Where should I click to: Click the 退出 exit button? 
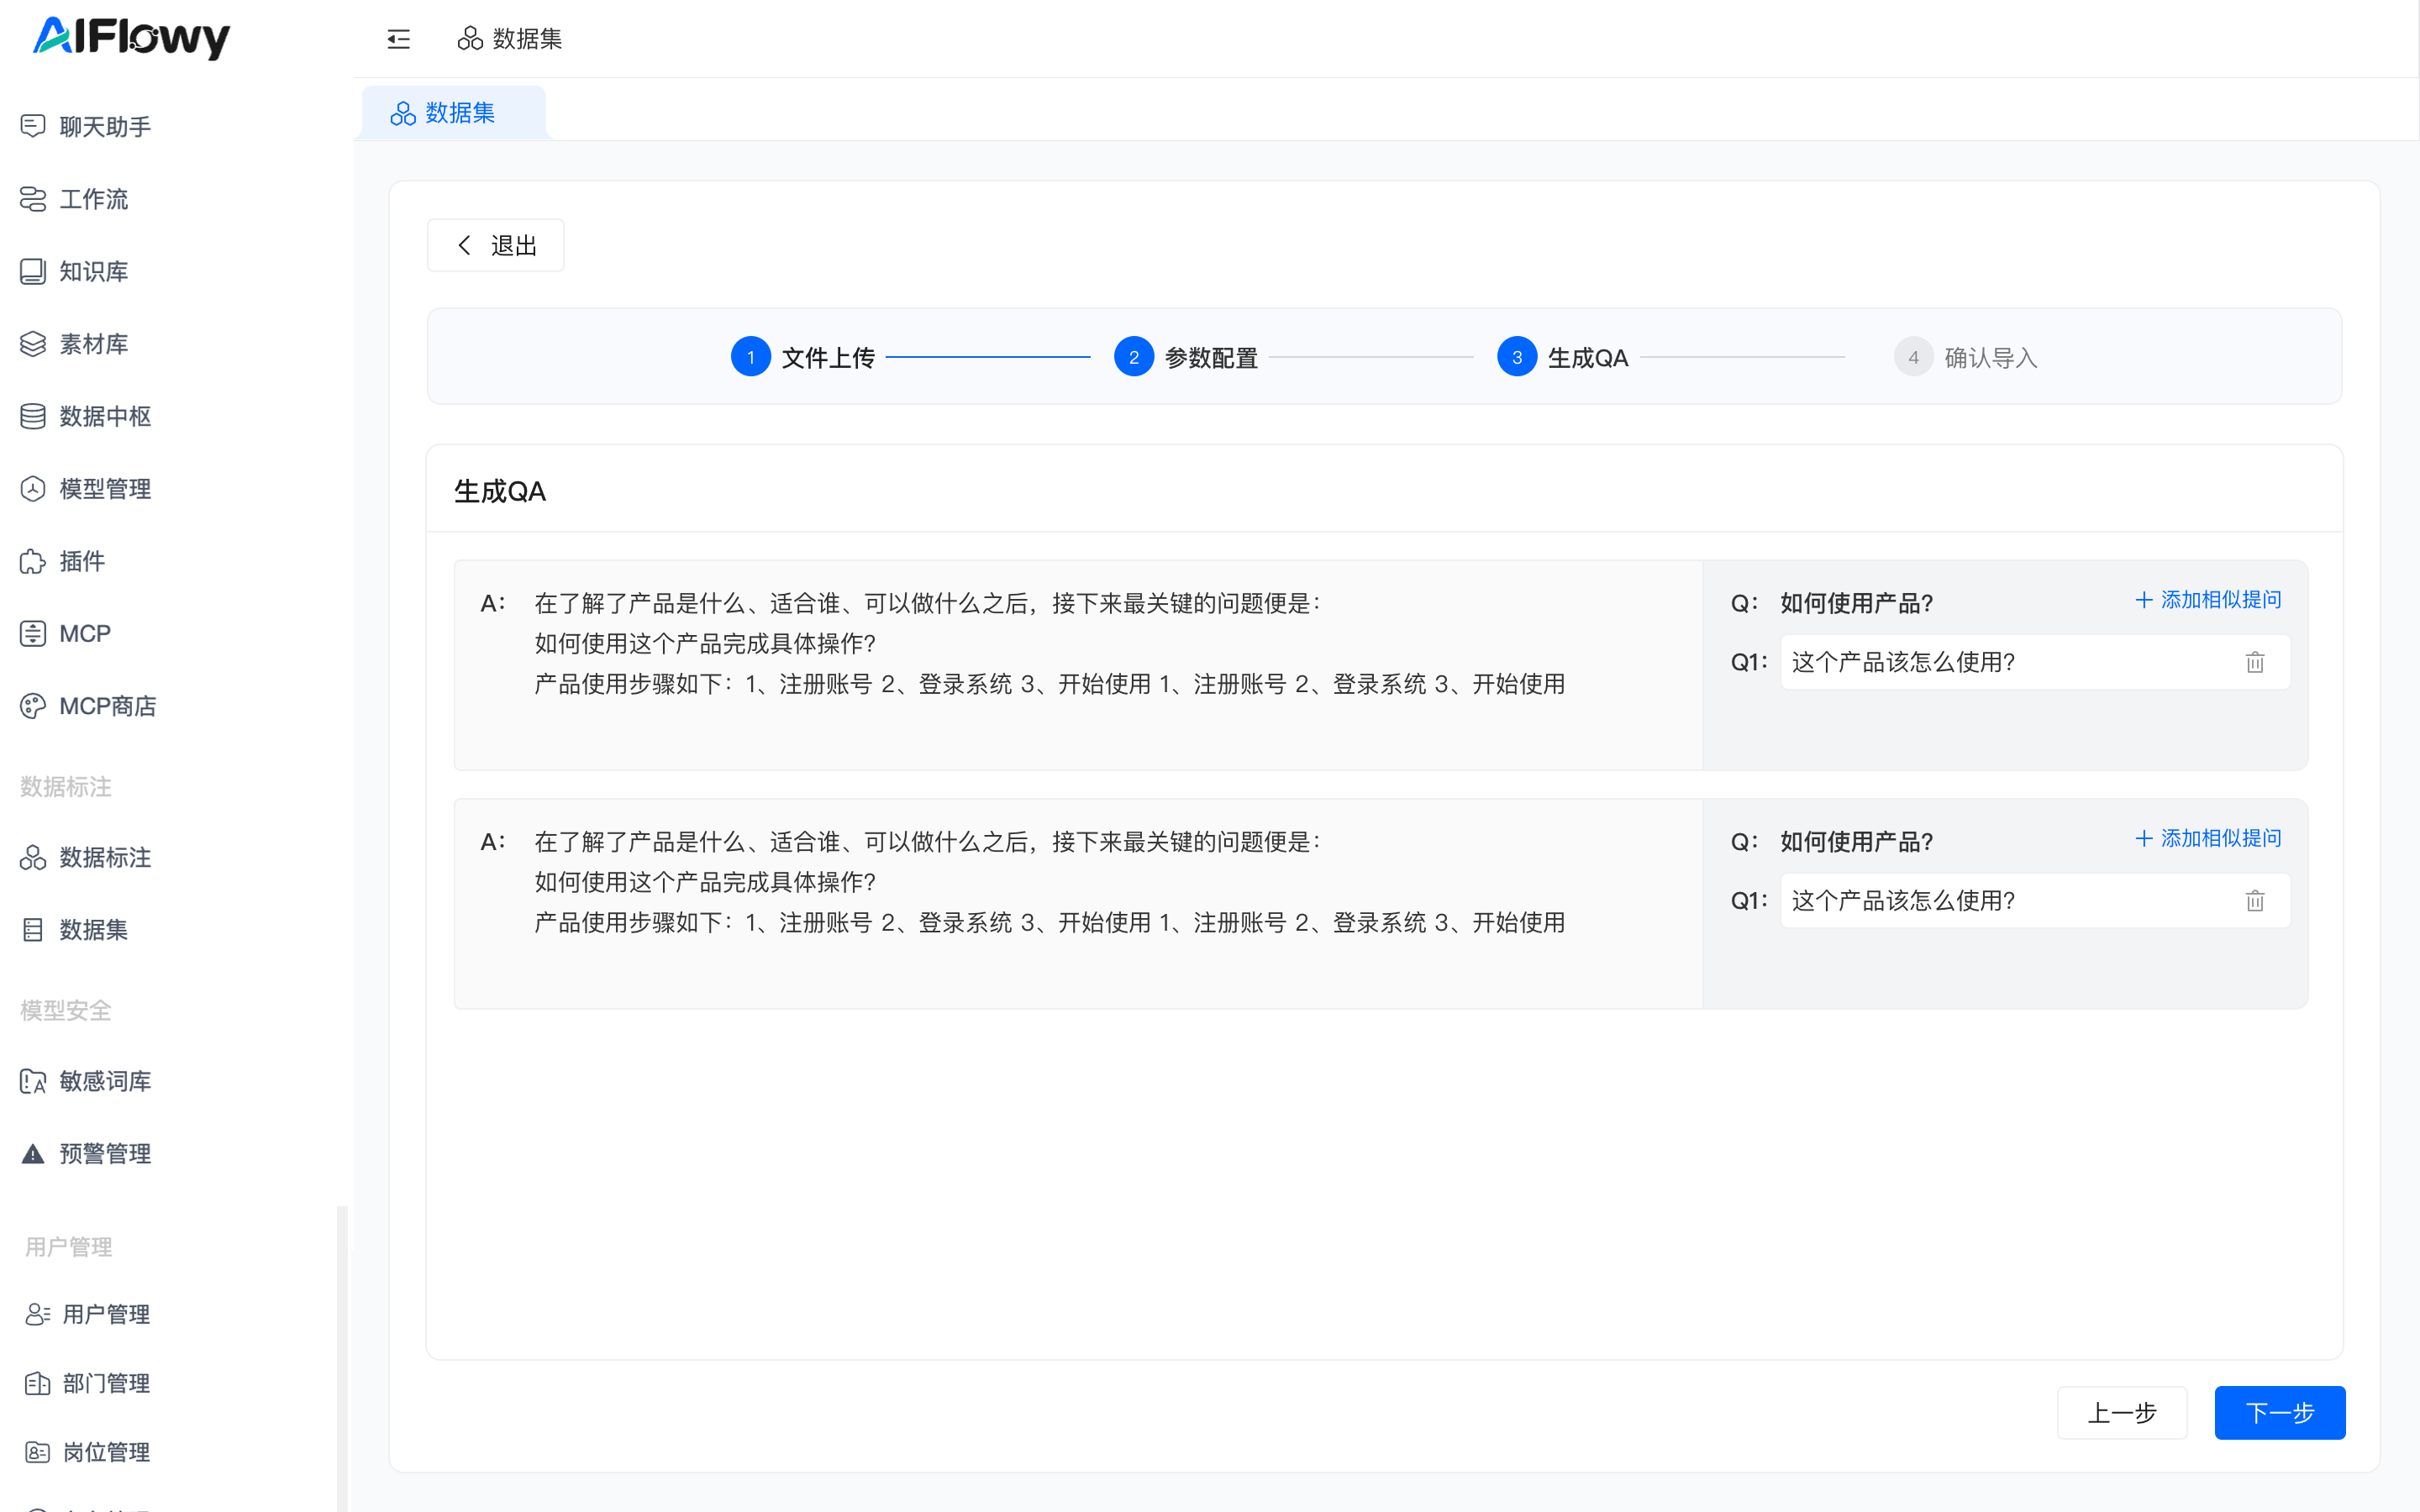tap(496, 245)
